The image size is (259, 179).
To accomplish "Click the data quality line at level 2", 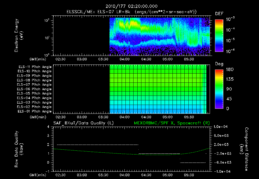I will pos(98,145).
